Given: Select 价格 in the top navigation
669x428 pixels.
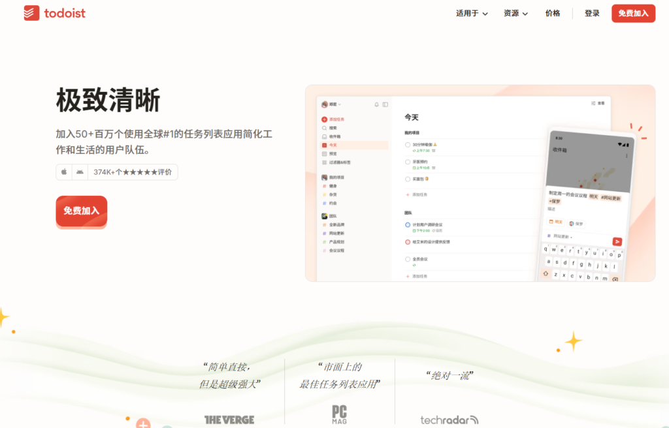Looking at the screenshot, I should (x=553, y=13).
